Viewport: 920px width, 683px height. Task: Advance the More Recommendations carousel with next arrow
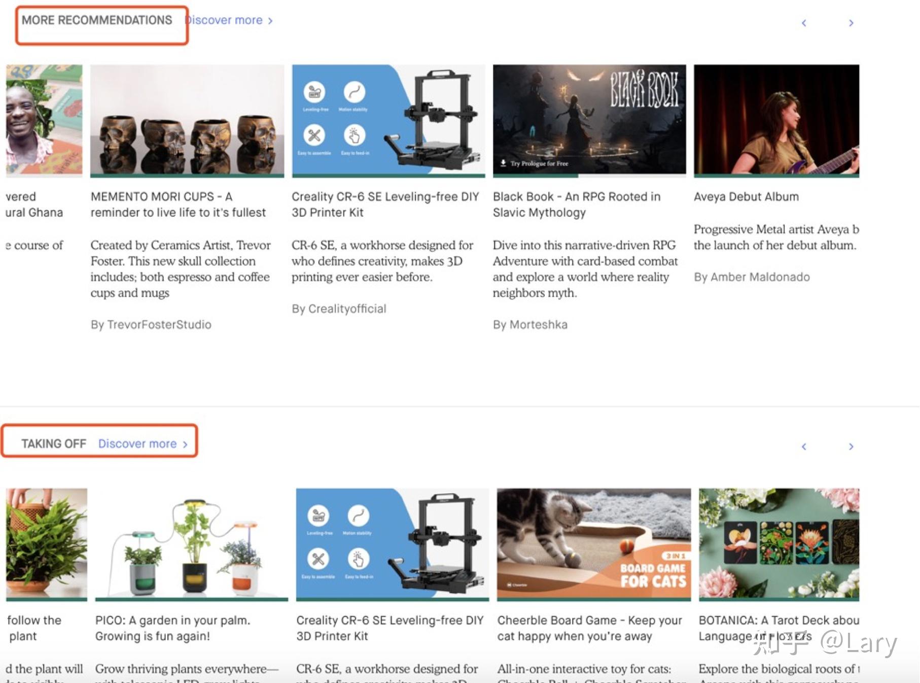click(851, 23)
